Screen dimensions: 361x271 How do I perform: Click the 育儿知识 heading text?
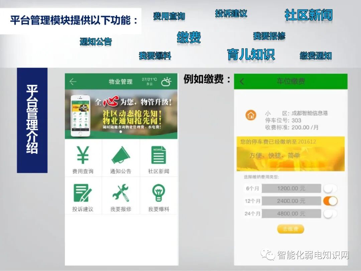click(x=251, y=55)
